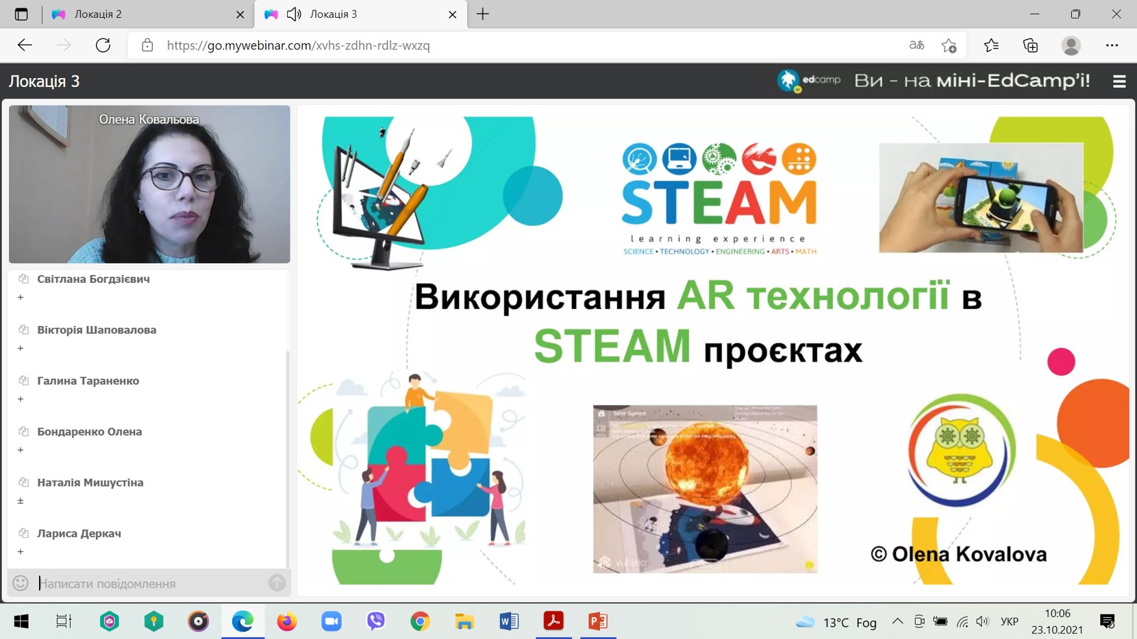Open browser Settings and more menu

1112,45
